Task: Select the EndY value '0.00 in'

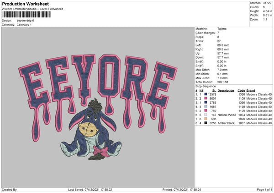Action: [x=222, y=66]
